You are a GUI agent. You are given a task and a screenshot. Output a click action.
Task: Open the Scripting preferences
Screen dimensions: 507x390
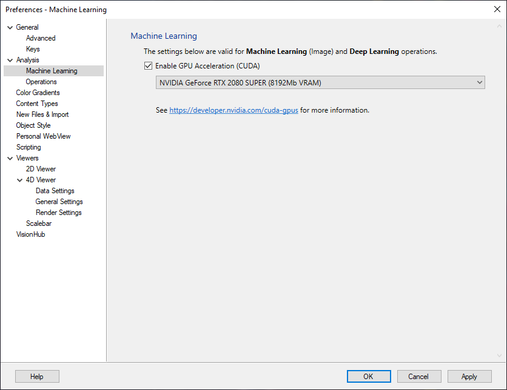click(x=29, y=147)
